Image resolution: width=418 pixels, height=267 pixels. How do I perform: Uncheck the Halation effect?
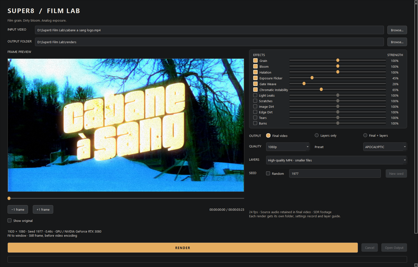pyautogui.click(x=256, y=72)
